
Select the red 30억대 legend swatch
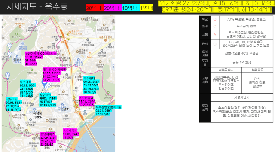95,8
